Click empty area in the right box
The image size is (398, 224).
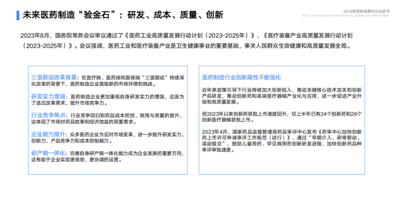[282, 164]
